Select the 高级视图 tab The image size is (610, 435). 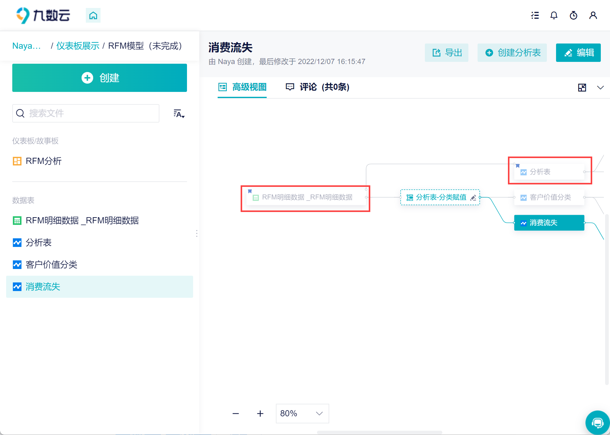[242, 87]
